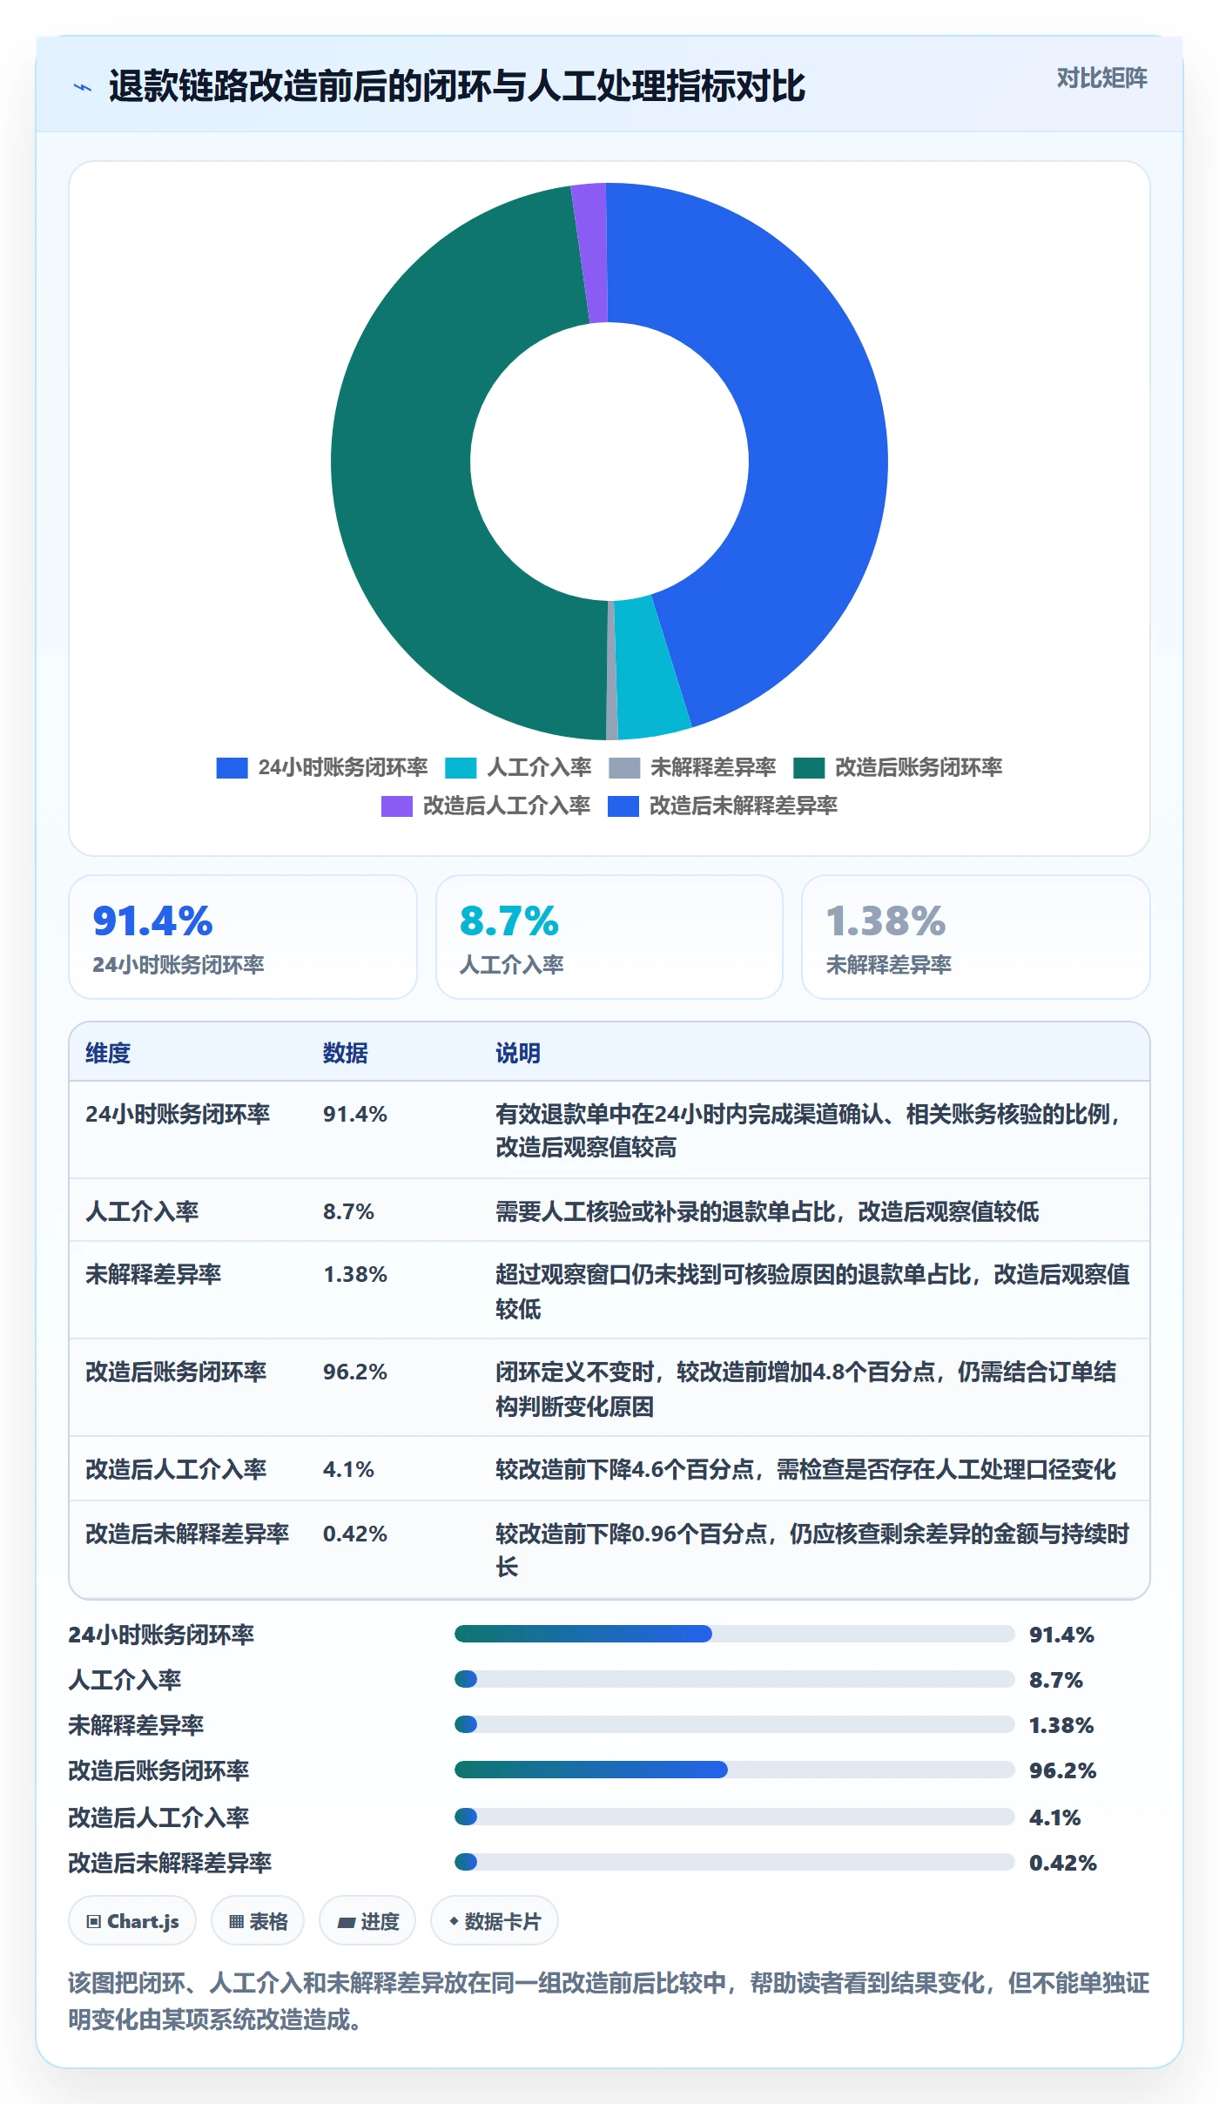The height and width of the screenshot is (2104, 1219).
Task: Click description mentioning 下降4.6个百分点
Action: click(805, 1469)
